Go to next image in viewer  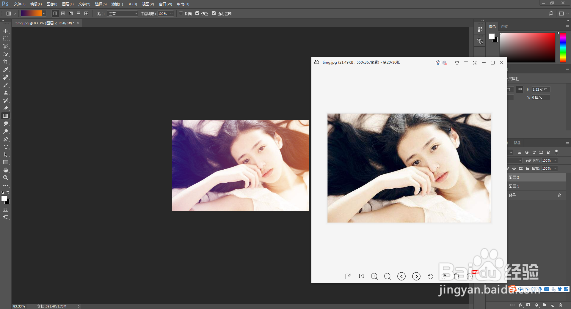pos(416,276)
